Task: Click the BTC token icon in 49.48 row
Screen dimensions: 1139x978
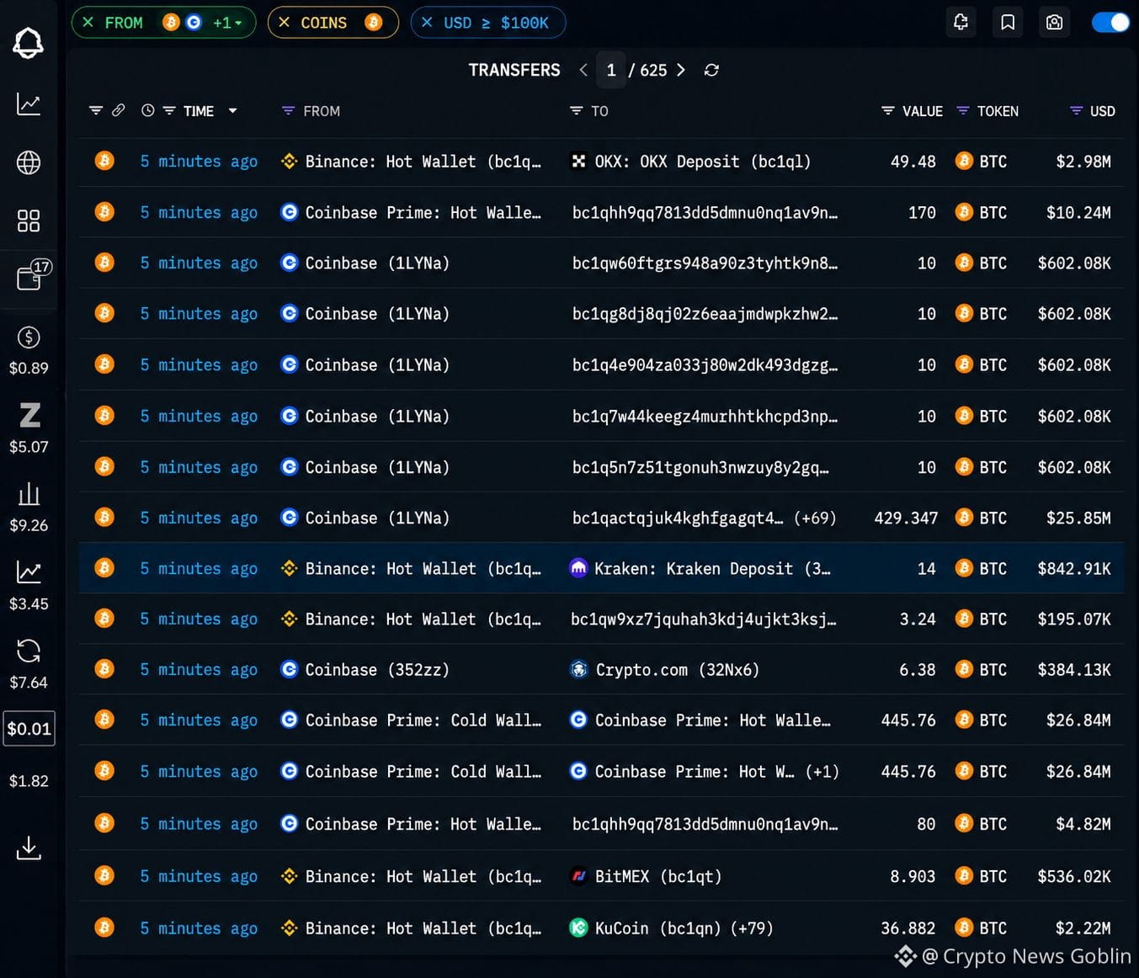Action: pos(964,161)
